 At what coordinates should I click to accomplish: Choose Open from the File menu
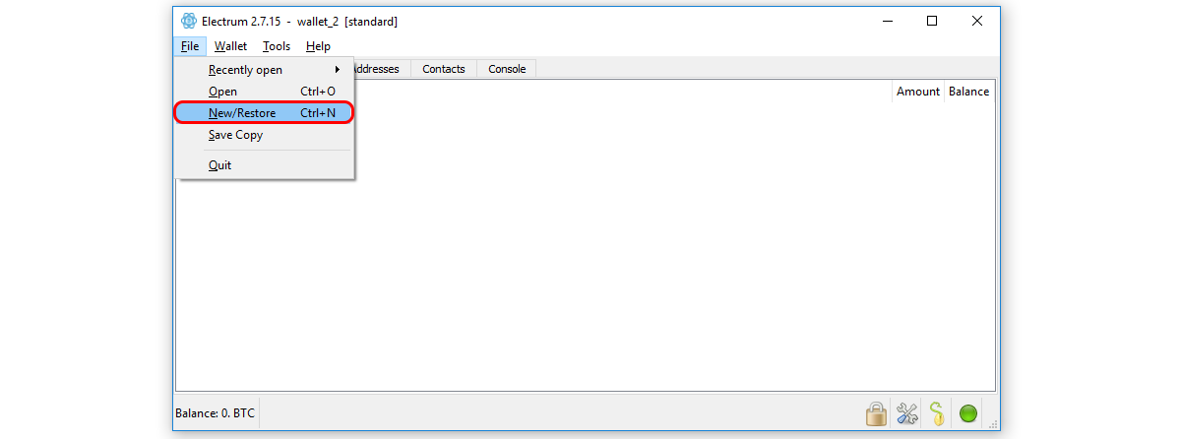[x=264, y=92]
